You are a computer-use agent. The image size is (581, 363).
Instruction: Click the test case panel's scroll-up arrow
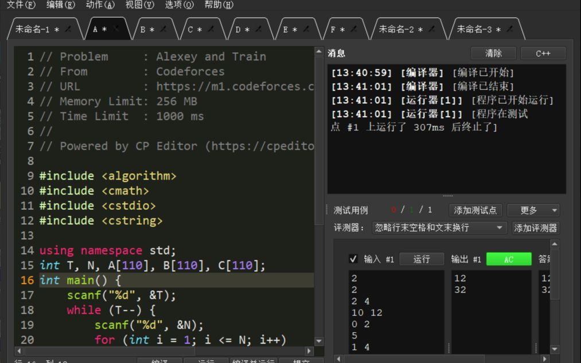pyautogui.click(x=555, y=244)
